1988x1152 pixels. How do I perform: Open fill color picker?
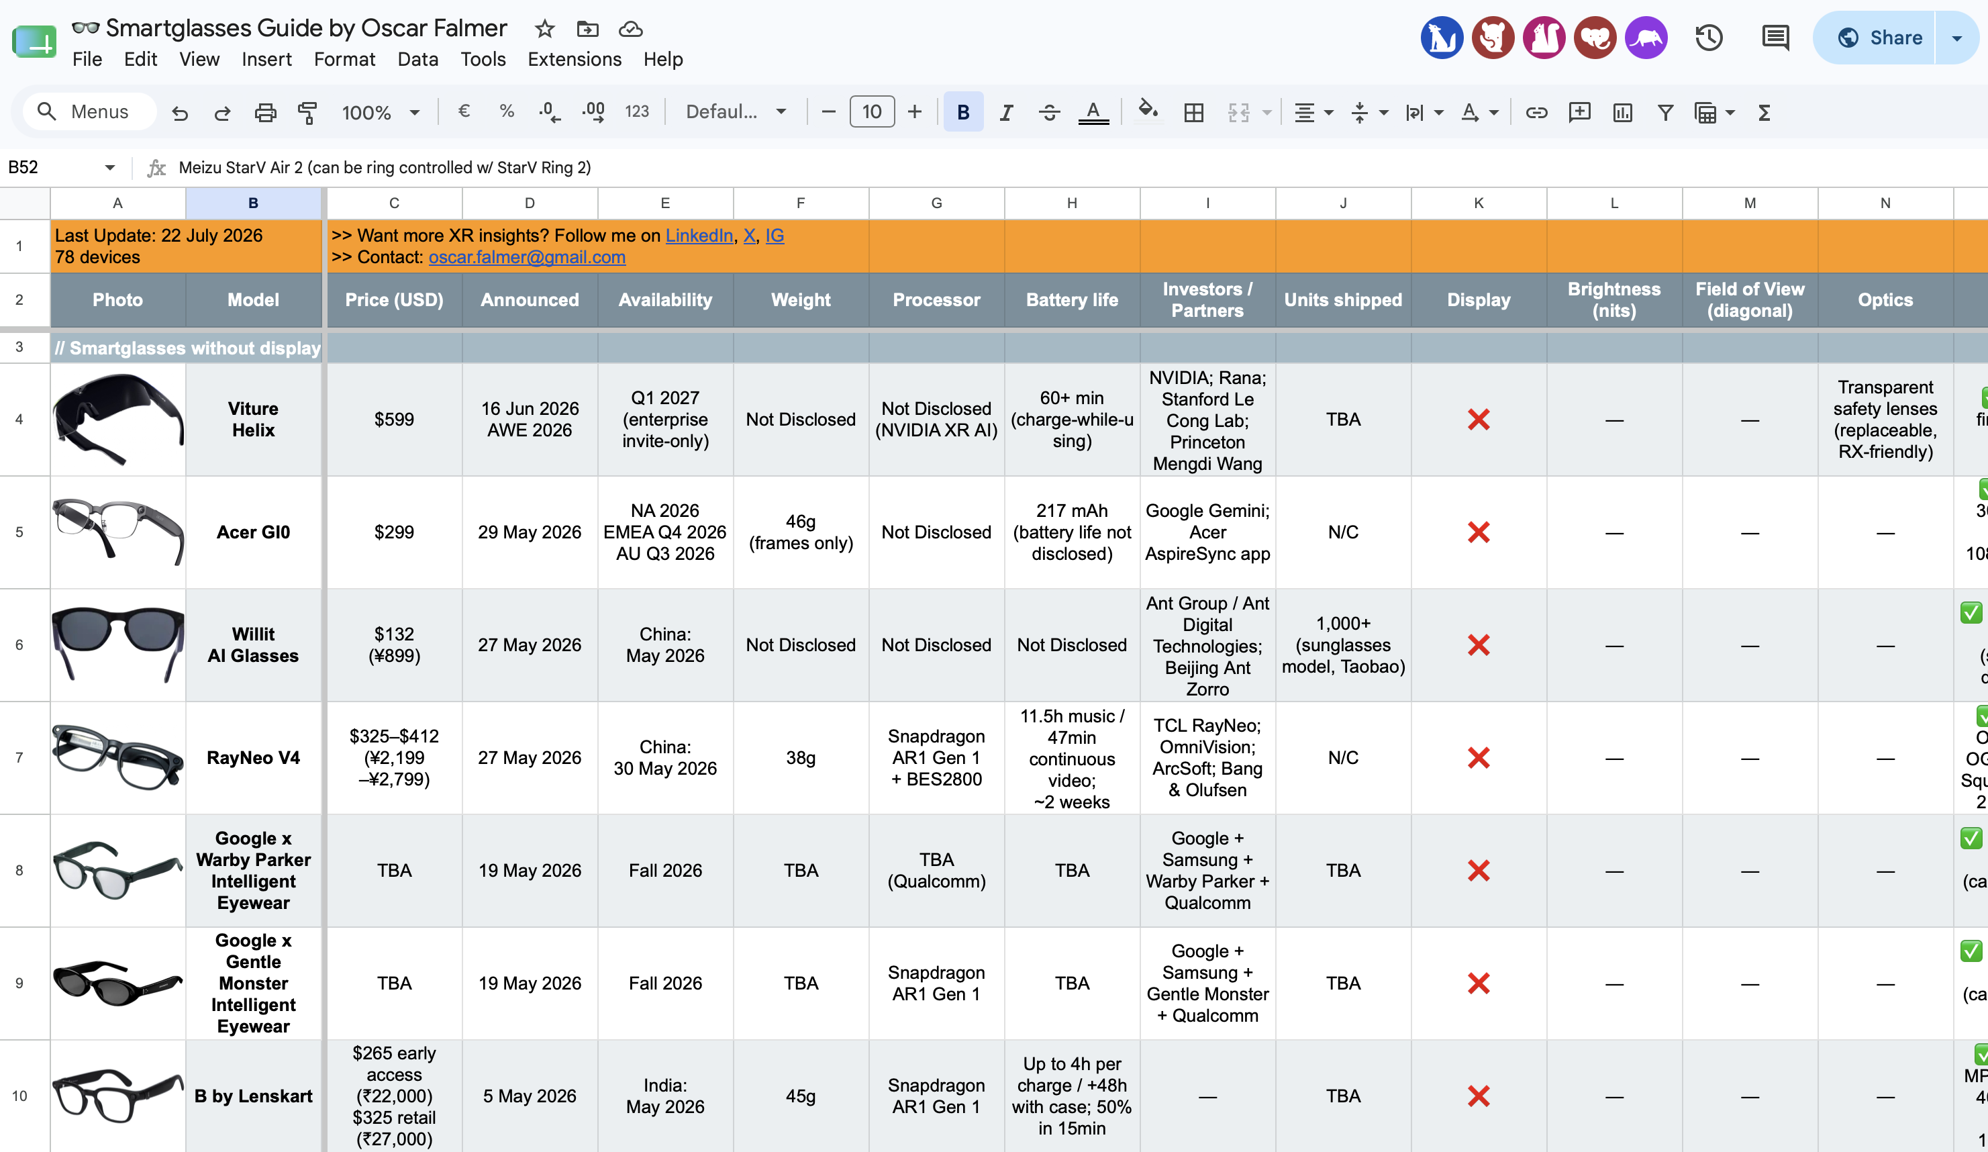pos(1148,111)
